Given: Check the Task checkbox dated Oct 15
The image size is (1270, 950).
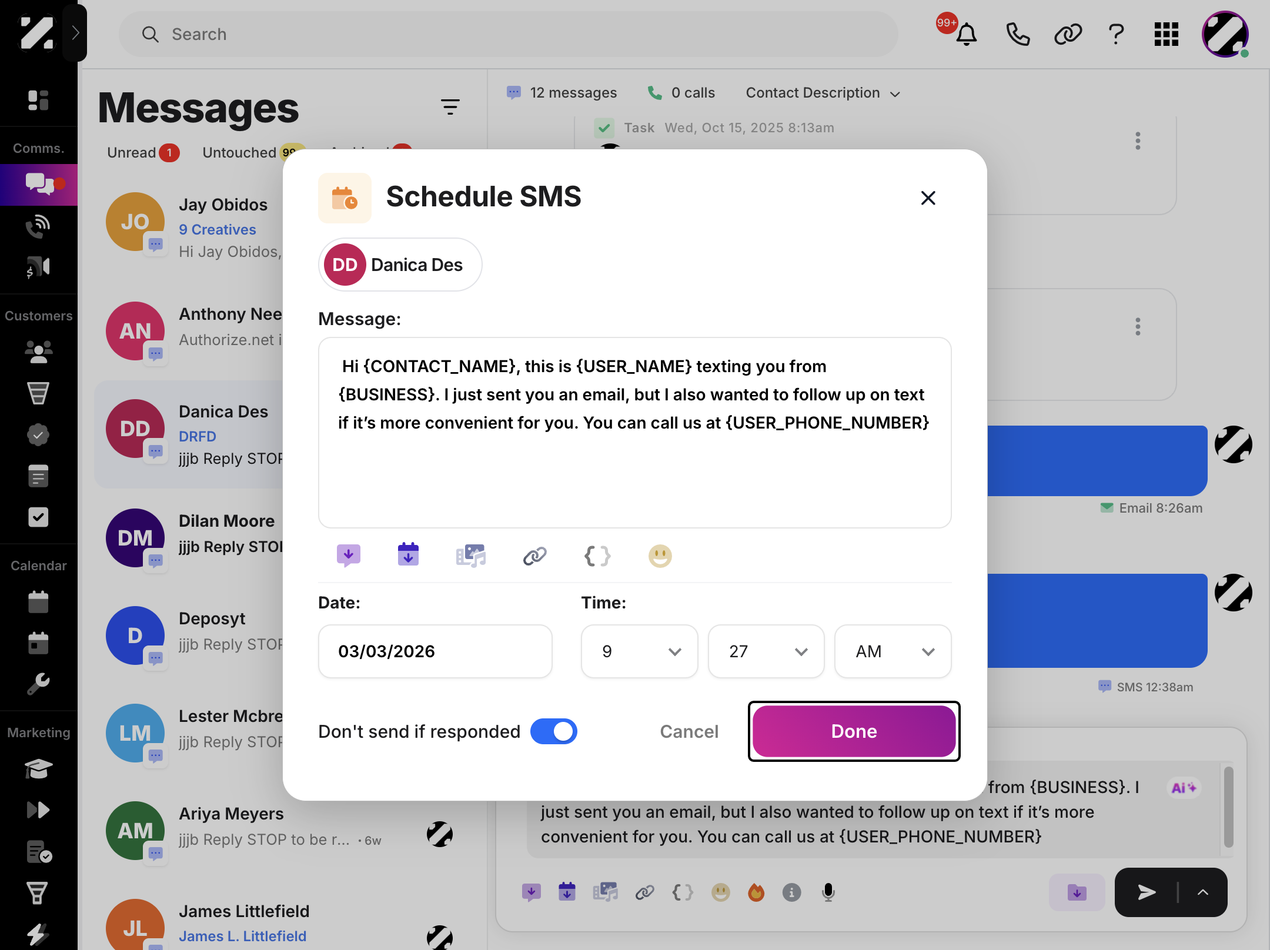Looking at the screenshot, I should tap(604, 128).
